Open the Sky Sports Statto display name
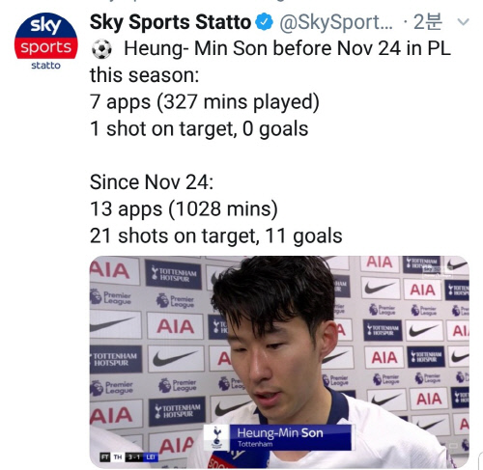This screenshot has height=470, width=483. coord(170,22)
